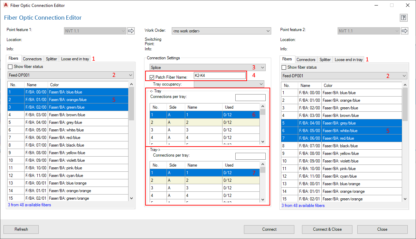Select right fiber row F/BA: 04/00
This screenshot has height=239, width=416.
[342, 123]
